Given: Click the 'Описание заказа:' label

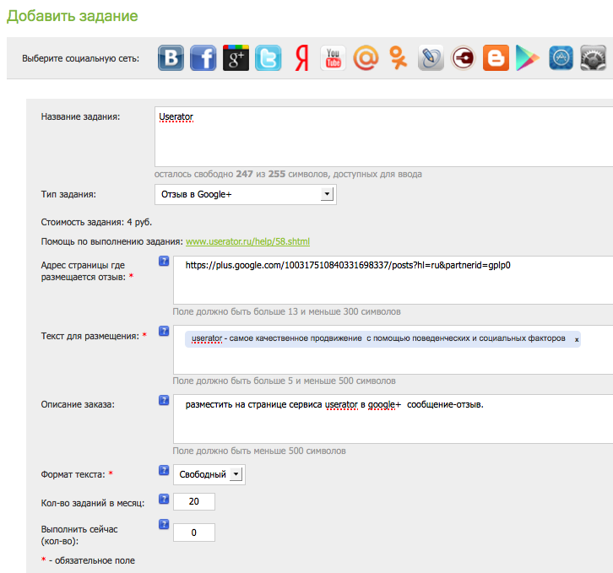Looking at the screenshot, I should tap(78, 404).
